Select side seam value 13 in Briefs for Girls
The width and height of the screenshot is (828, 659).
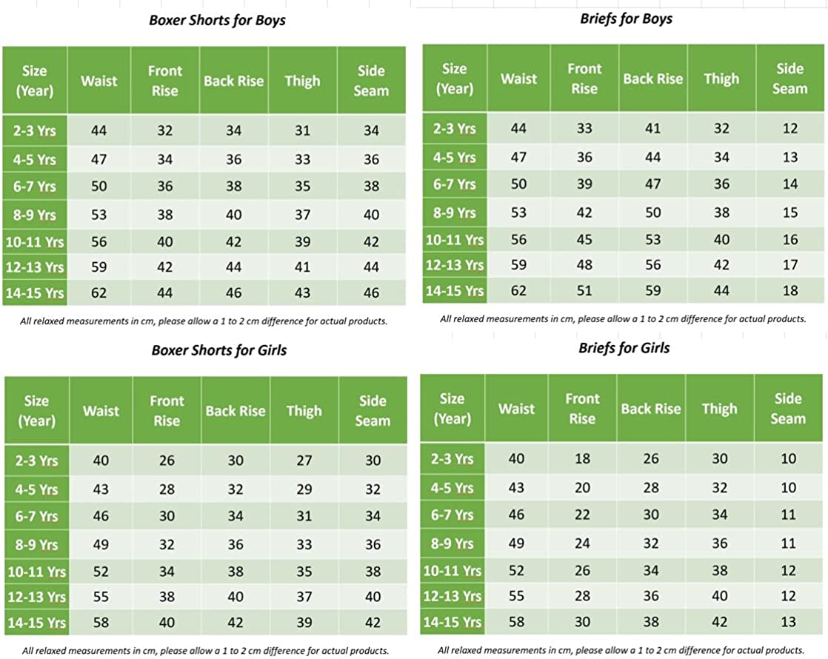(789, 622)
